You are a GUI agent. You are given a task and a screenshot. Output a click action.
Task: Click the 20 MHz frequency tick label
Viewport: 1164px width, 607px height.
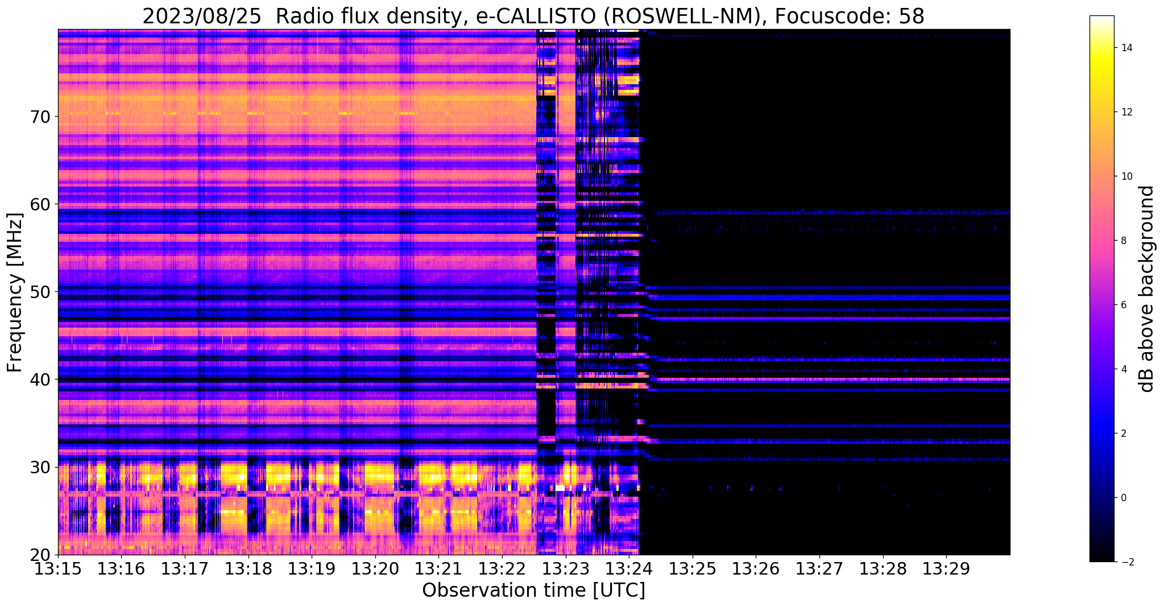(x=40, y=555)
